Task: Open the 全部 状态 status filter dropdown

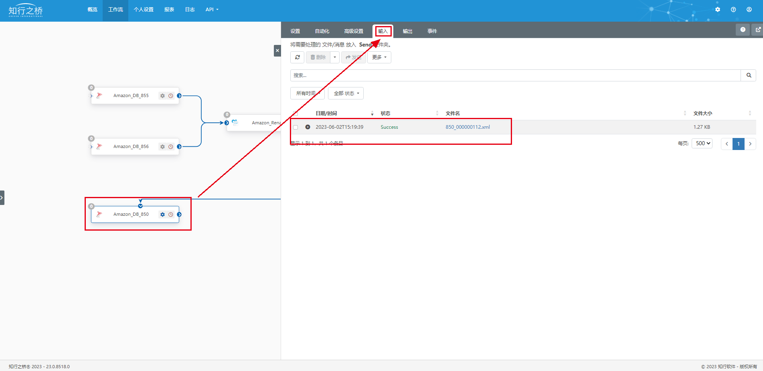Action: pos(346,93)
